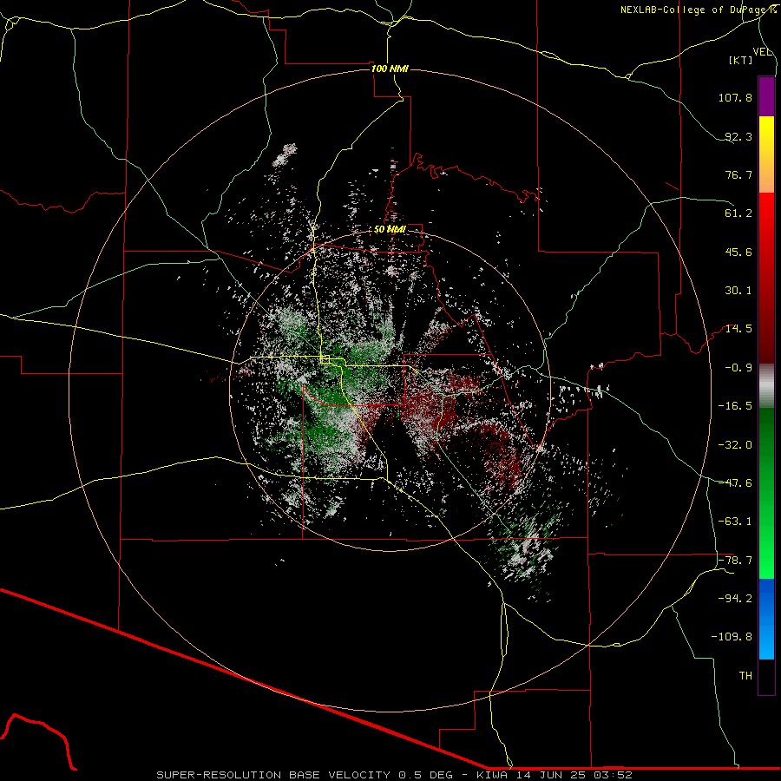Click the 30.1 velocity scale value
Viewport: 781px width, 781px height.
click(738, 291)
